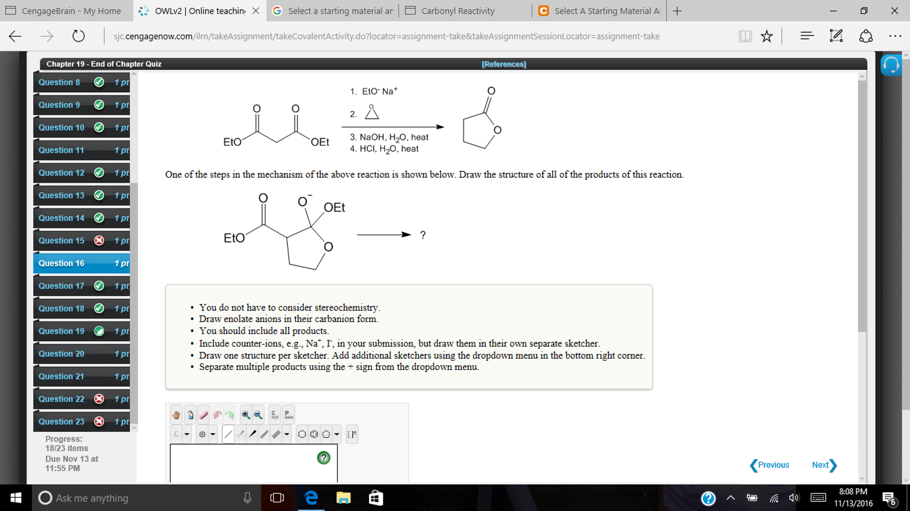The height and width of the screenshot is (511, 910).
Task: Open Question 15 in sidebar
Action: click(81, 240)
